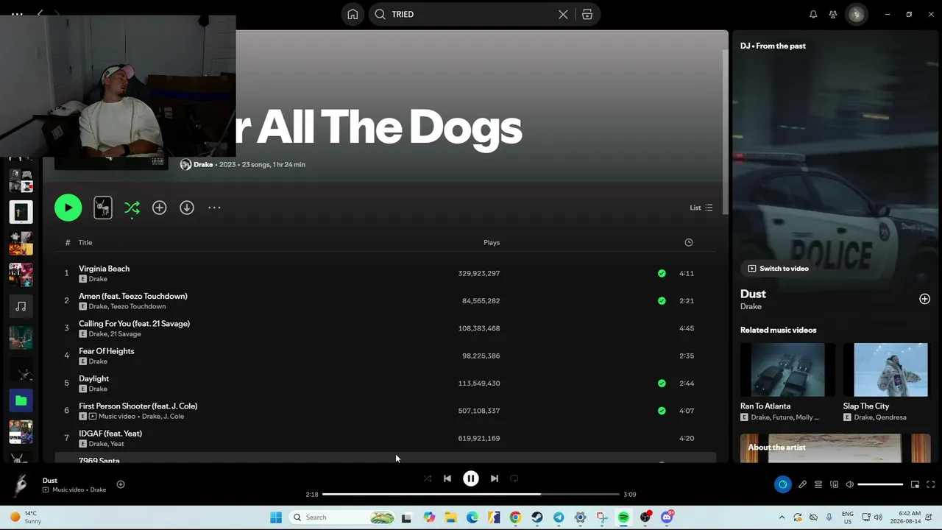Toggle repeat in the player bar
The image size is (942, 530).
coord(514,478)
